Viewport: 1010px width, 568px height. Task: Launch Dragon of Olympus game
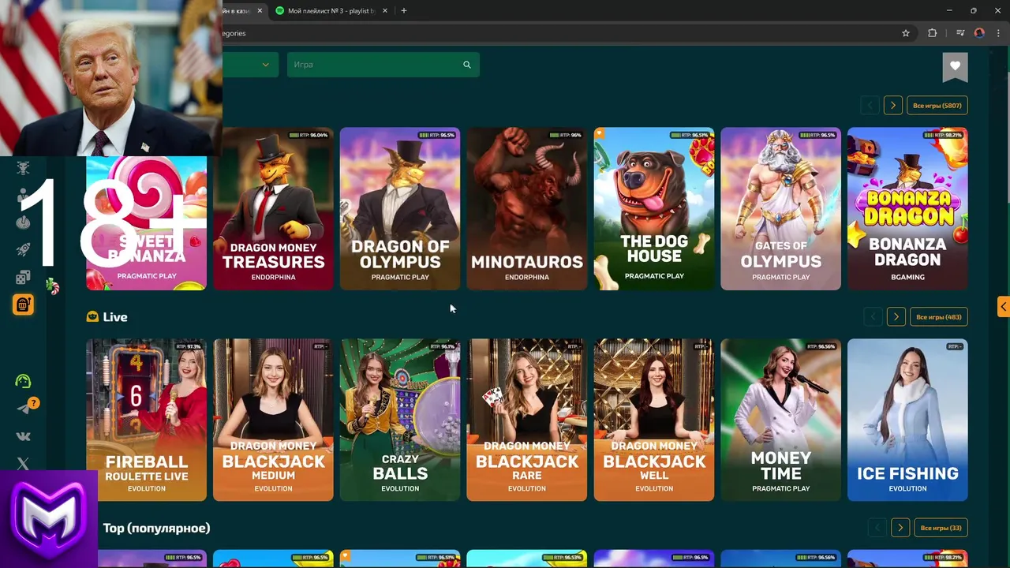[x=400, y=209]
